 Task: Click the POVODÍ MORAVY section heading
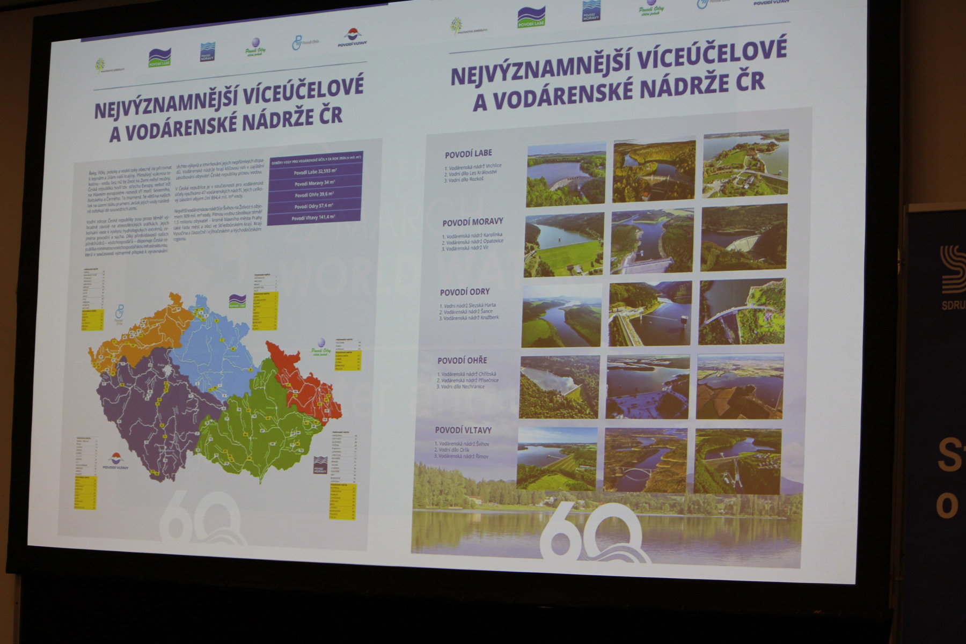pyautogui.click(x=473, y=222)
